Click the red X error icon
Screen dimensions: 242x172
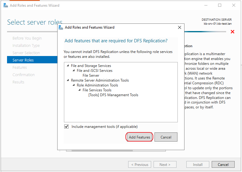pyautogui.click(x=233, y=32)
